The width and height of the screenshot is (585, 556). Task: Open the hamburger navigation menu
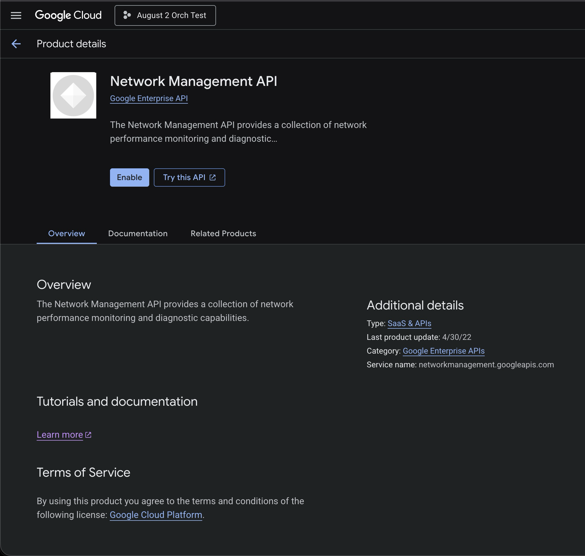pos(16,15)
